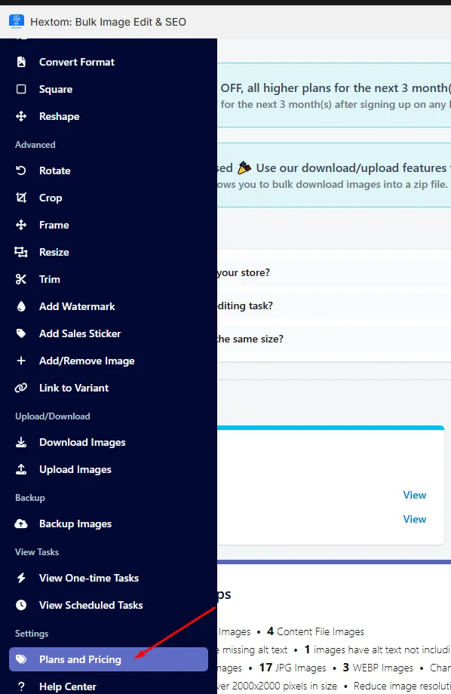Select the Square shape icon
Viewport: 451px width, 694px height.
click(x=21, y=89)
